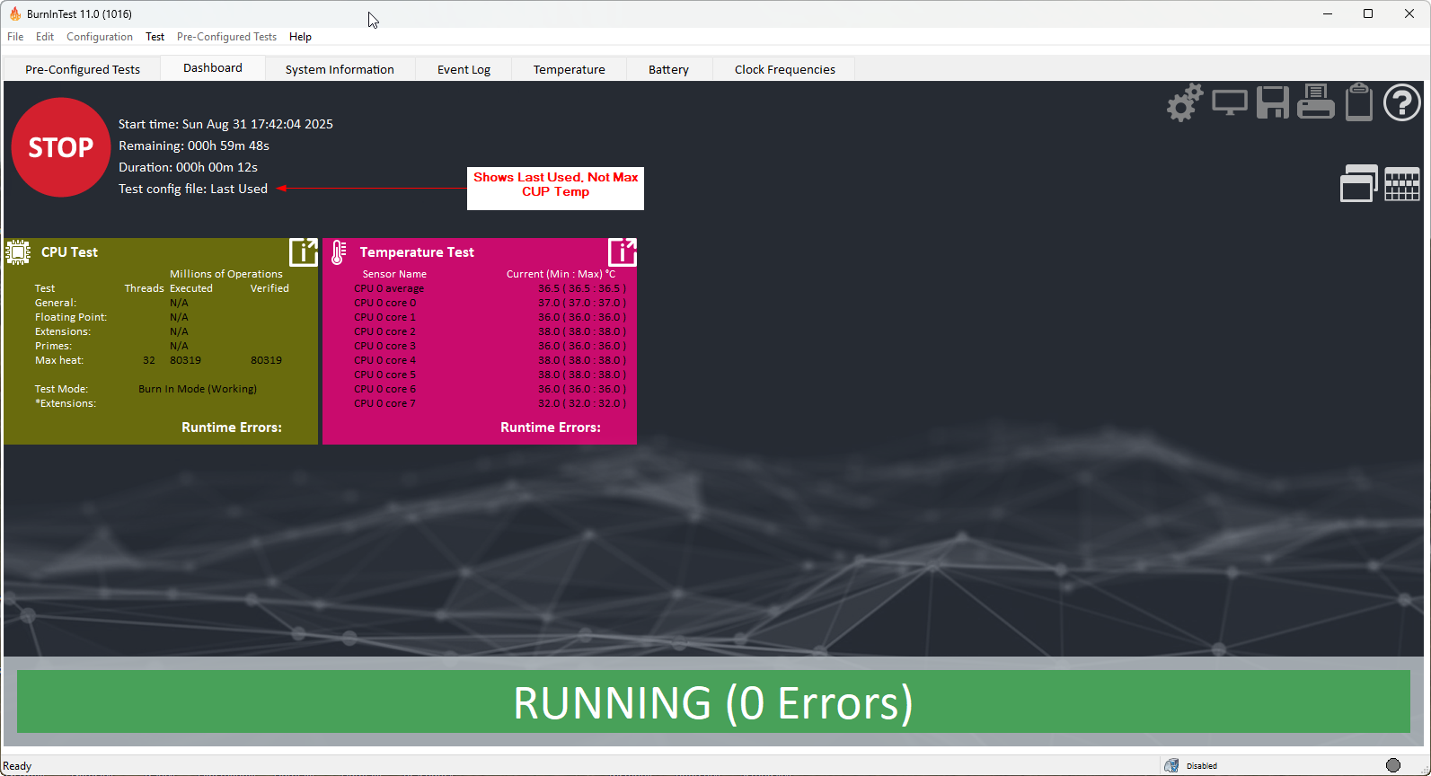Viewport: 1431px width, 776px height.
Task: Click the Temperature Test panel title
Action: click(x=417, y=252)
